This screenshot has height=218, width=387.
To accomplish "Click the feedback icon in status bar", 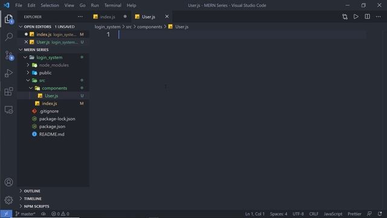I will click(369, 214).
